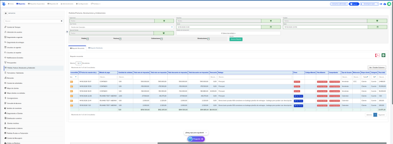Open the transmitido column filter dropdown
393x144 pixels.
pyautogui.click(x=74, y=77)
